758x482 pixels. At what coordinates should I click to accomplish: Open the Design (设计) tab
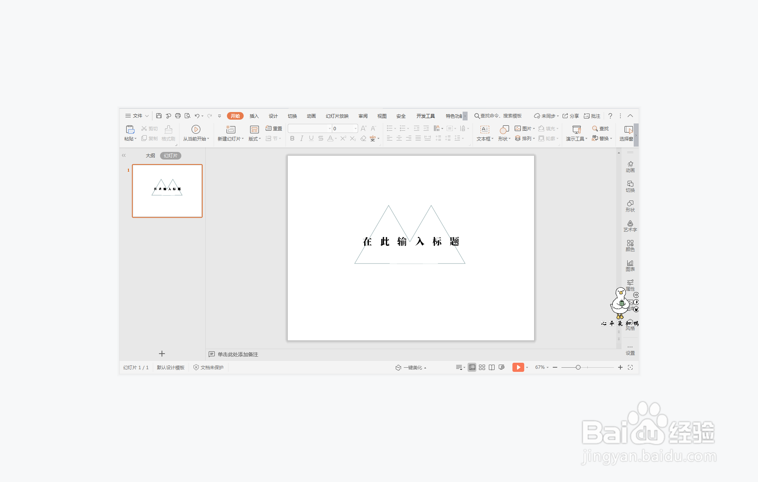[273, 116]
